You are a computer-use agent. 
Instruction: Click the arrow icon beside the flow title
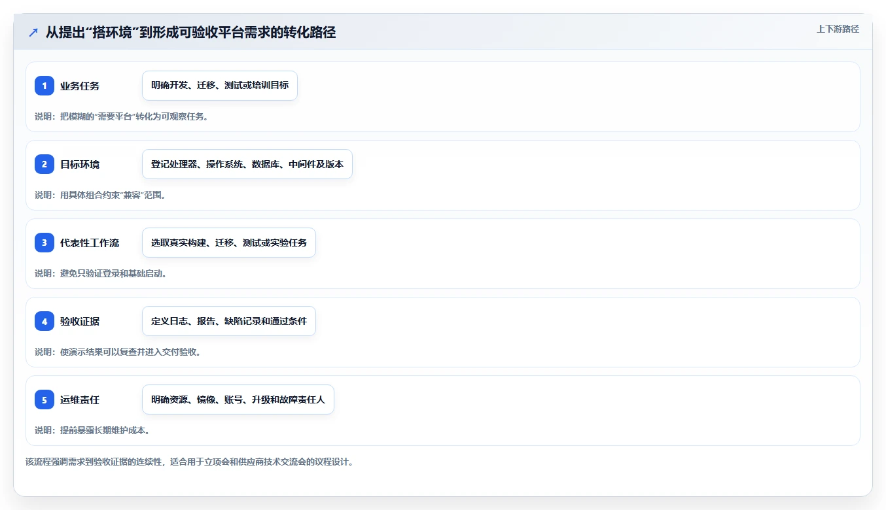tap(33, 33)
